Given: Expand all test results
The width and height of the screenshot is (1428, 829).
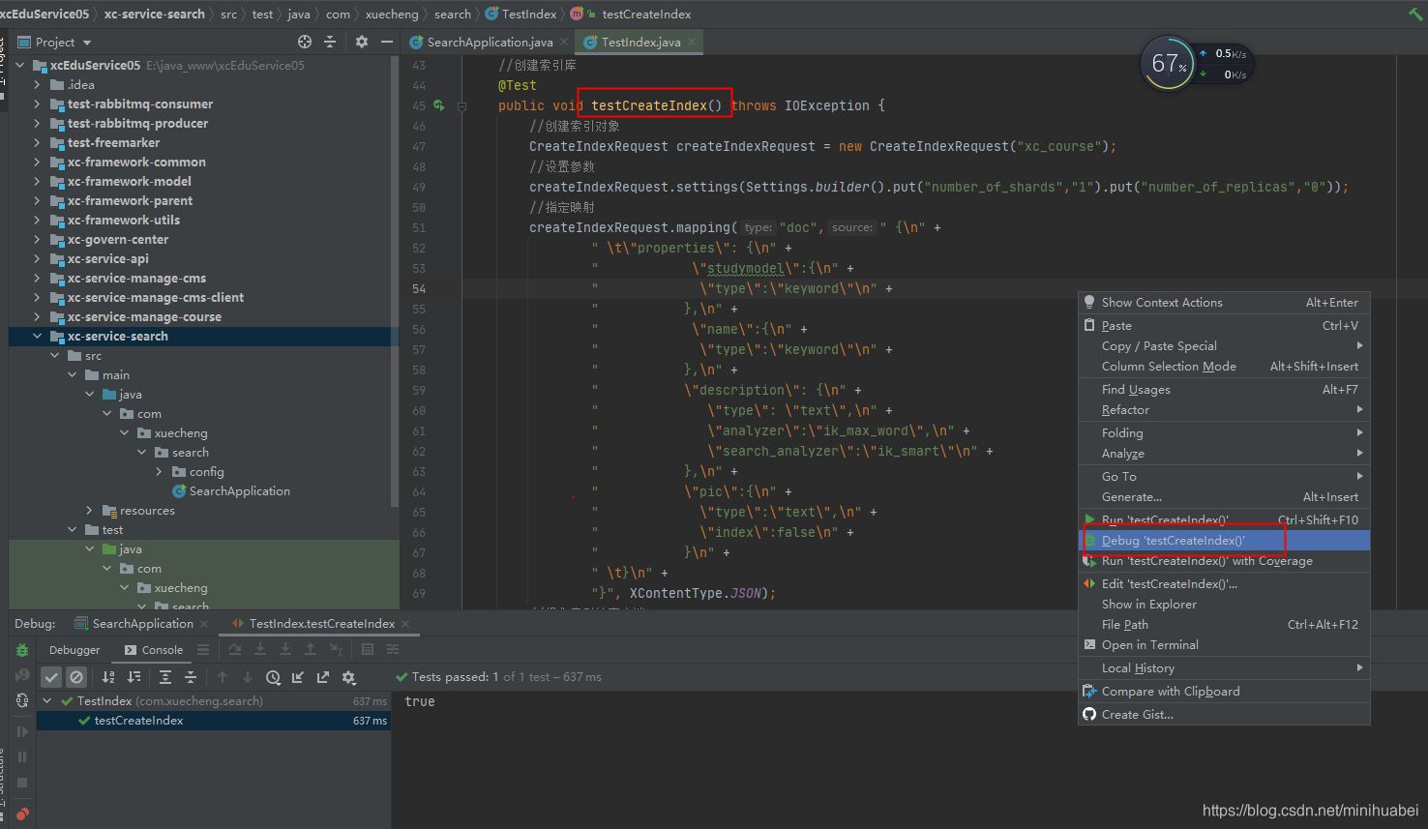Looking at the screenshot, I should pyautogui.click(x=165, y=677).
